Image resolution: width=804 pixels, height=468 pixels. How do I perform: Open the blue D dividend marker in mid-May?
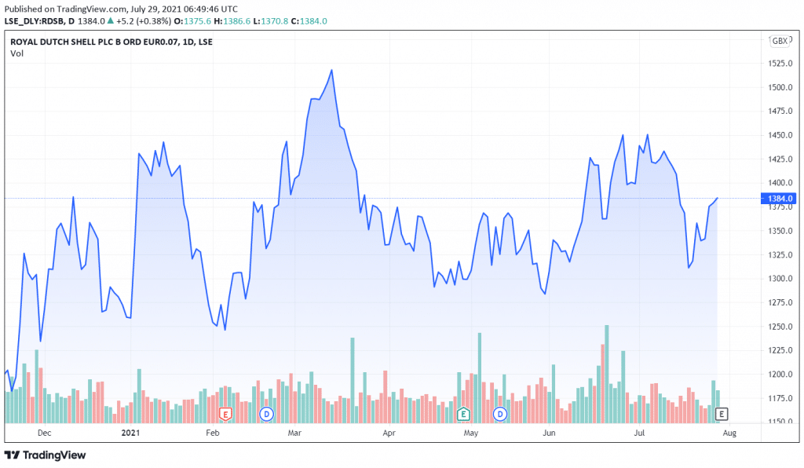click(500, 414)
